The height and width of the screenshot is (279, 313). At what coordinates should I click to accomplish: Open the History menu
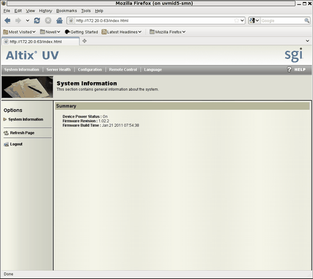(46, 11)
